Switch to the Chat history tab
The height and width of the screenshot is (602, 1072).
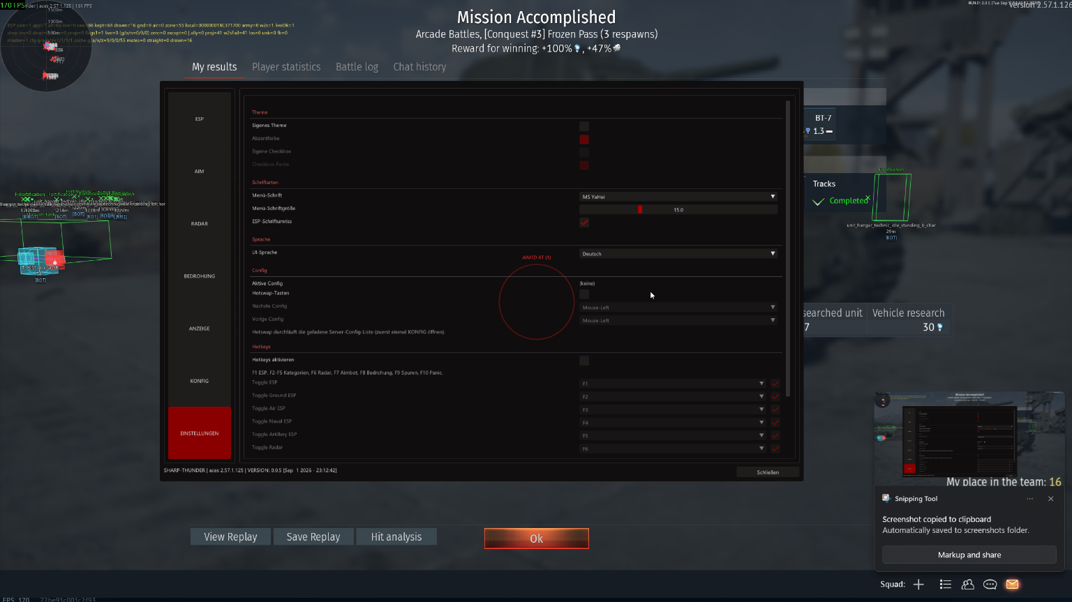click(419, 67)
